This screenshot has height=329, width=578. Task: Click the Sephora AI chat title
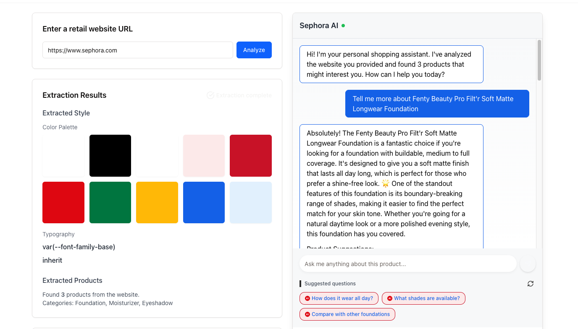(x=319, y=26)
